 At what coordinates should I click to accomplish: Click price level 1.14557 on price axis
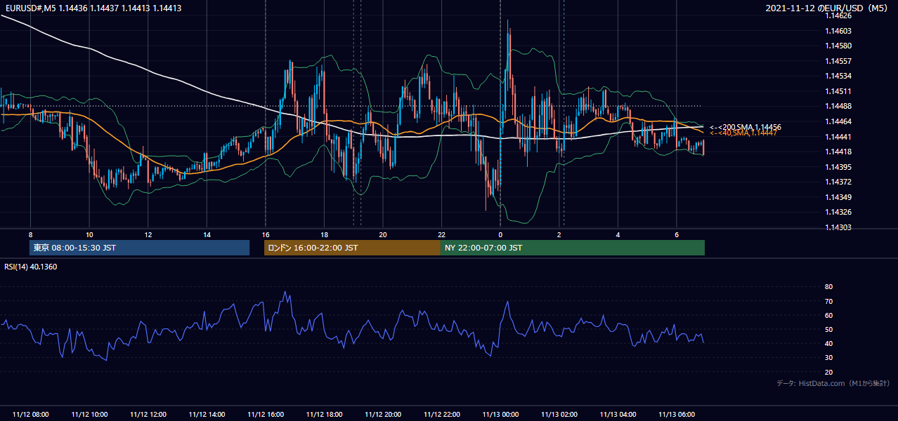(x=838, y=61)
